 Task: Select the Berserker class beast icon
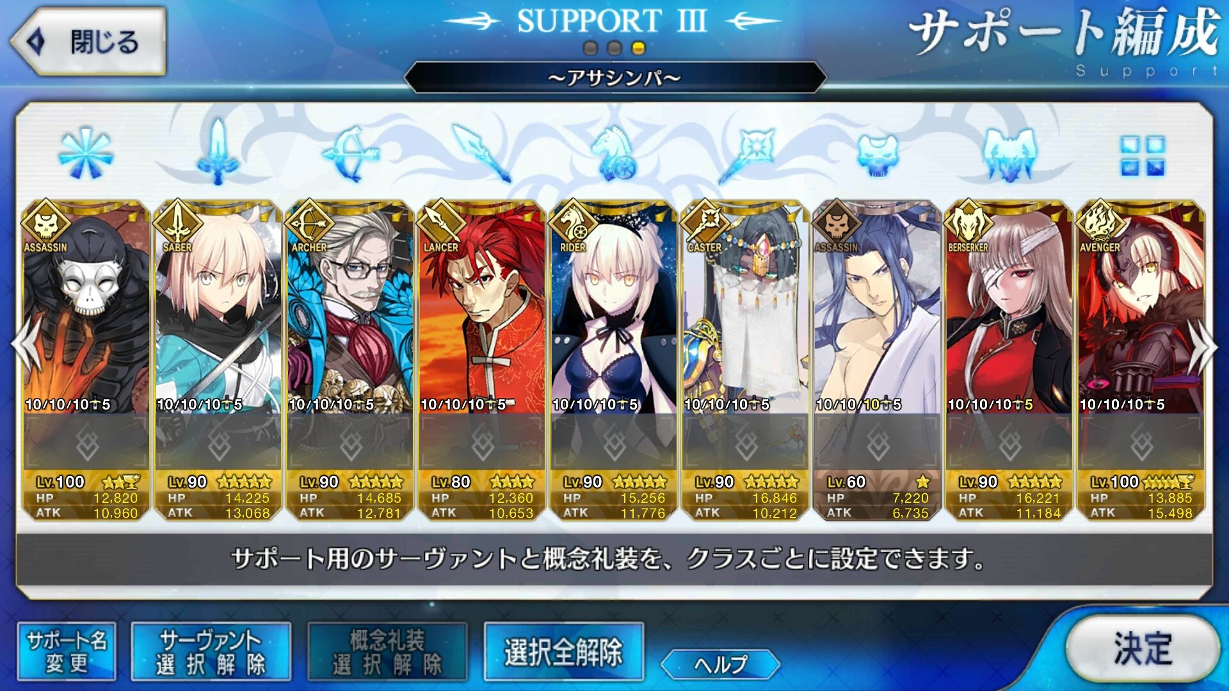tap(1009, 154)
